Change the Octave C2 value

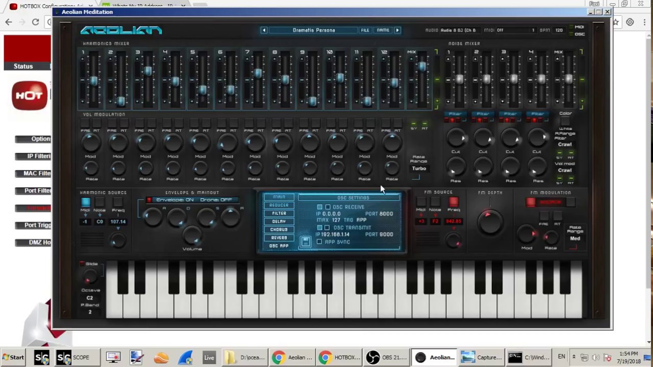coord(90,298)
